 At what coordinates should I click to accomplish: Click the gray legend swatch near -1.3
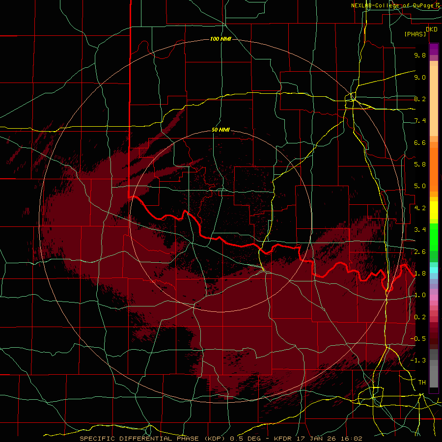click(434, 363)
